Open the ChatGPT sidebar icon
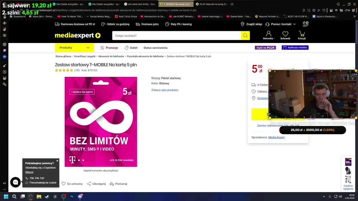358x201 pixels. 4,44
